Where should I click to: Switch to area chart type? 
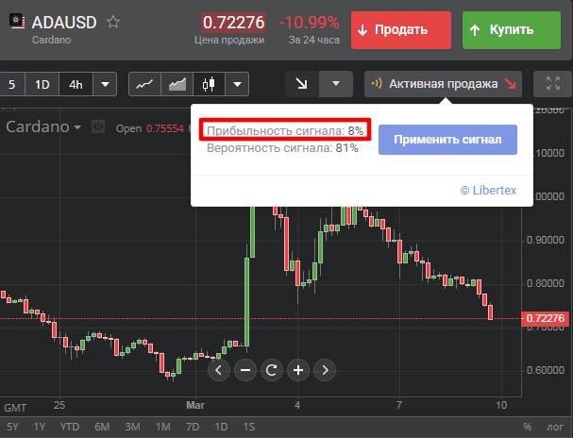click(x=177, y=84)
